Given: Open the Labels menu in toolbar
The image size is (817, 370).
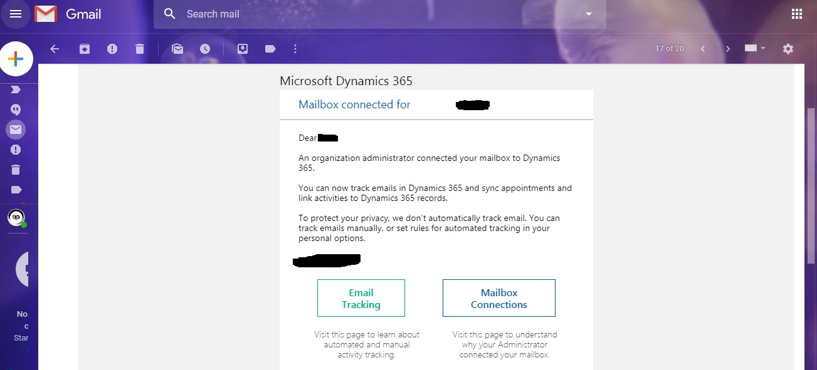Looking at the screenshot, I should pos(270,49).
